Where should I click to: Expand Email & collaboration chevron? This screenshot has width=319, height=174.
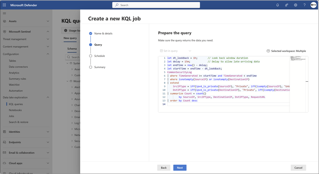coord(48,153)
